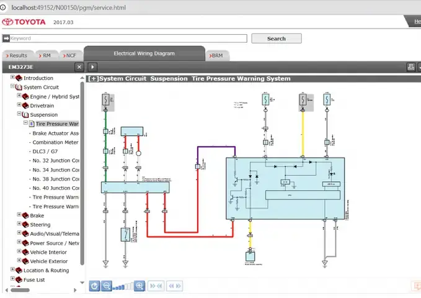Close the EM3273E panel
This screenshot has height=298, width=421.
click(79, 67)
